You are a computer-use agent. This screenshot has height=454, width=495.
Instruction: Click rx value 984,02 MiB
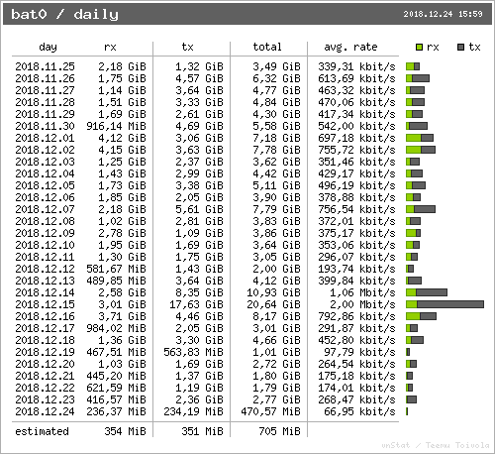click(x=116, y=328)
